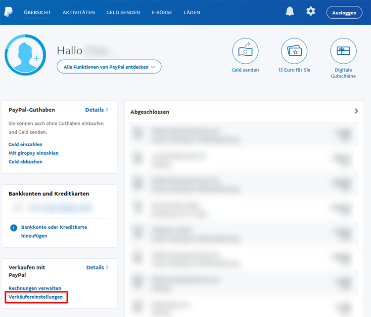The height and width of the screenshot is (317, 371).
Task: Open LÄDEN navigation item
Action: (x=192, y=12)
